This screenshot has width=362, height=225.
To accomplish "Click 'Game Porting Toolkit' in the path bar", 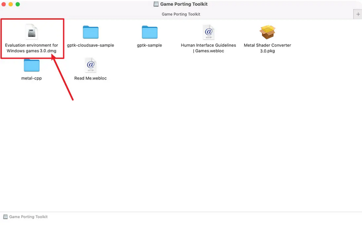I will tap(29, 217).
